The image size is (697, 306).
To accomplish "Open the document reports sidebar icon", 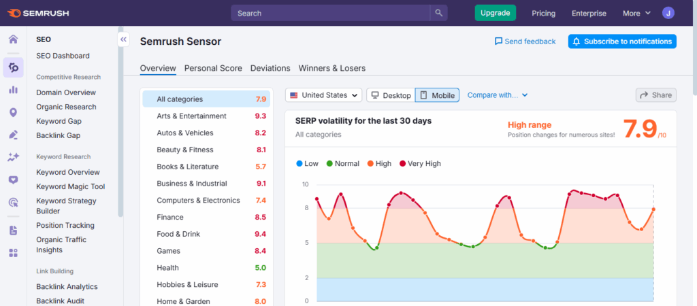I will coord(14,231).
